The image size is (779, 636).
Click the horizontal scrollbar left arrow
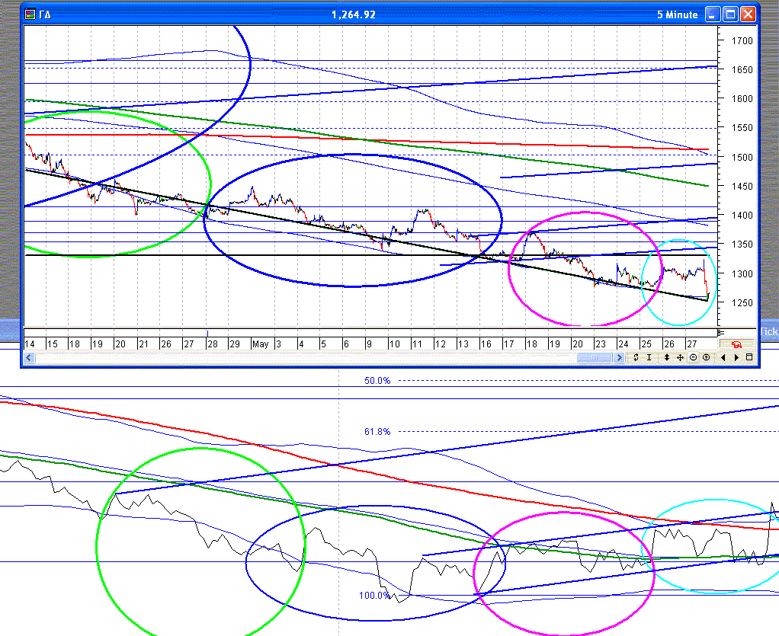[723, 357]
